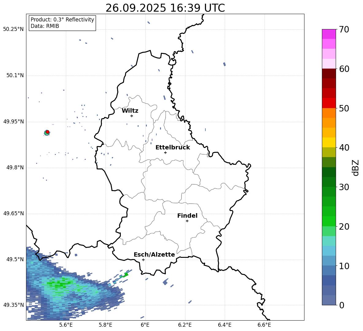Click the Wiltz station label
This screenshot has height=331, width=363.
[x=130, y=111]
